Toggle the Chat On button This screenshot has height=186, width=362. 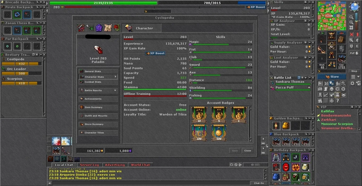pyautogui.click(x=259, y=183)
